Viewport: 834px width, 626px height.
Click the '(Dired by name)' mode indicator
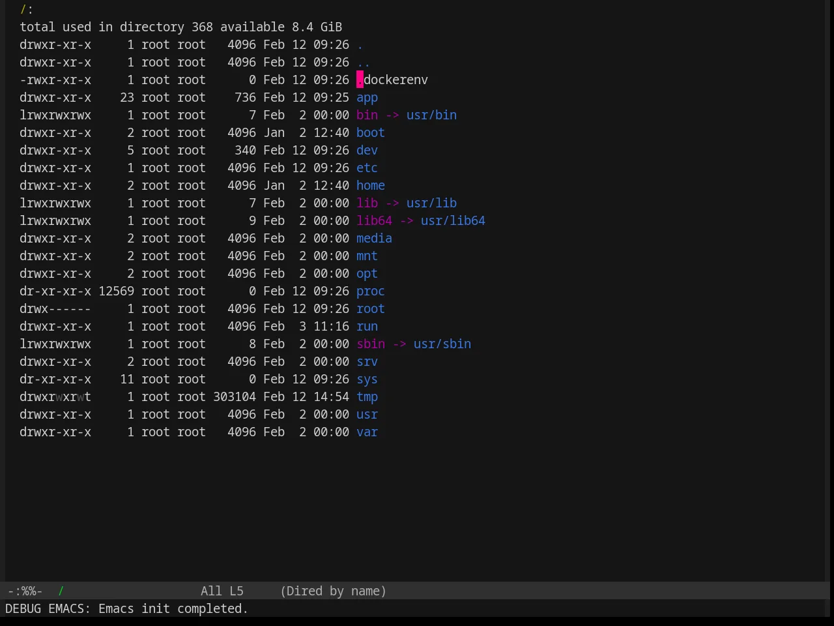[333, 591]
